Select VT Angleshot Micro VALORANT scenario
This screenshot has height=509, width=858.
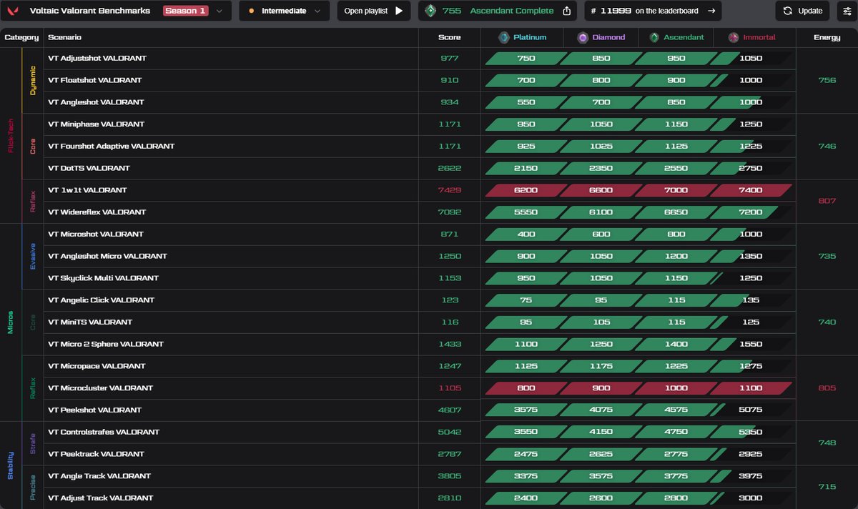[x=107, y=256]
